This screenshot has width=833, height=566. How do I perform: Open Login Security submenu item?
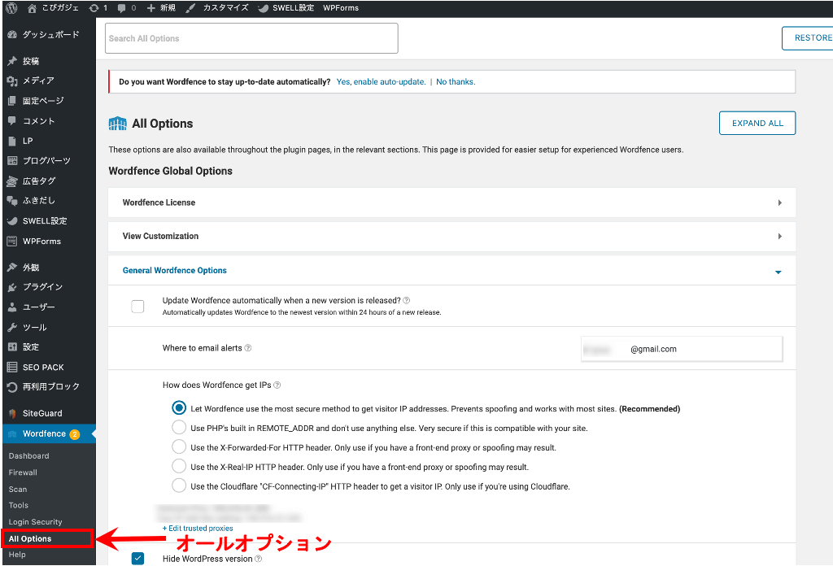coord(35,522)
